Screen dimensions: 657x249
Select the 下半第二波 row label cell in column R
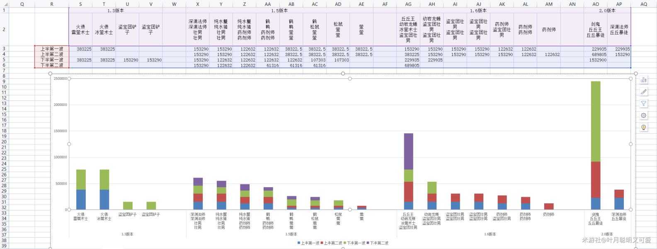pyautogui.click(x=52, y=66)
